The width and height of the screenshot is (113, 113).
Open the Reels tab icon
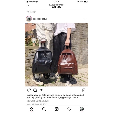click(x=56, y=109)
